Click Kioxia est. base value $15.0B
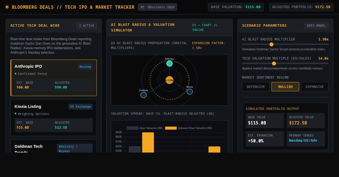Image resolution: width=339 pixels, height=177 pixels. point(23,128)
